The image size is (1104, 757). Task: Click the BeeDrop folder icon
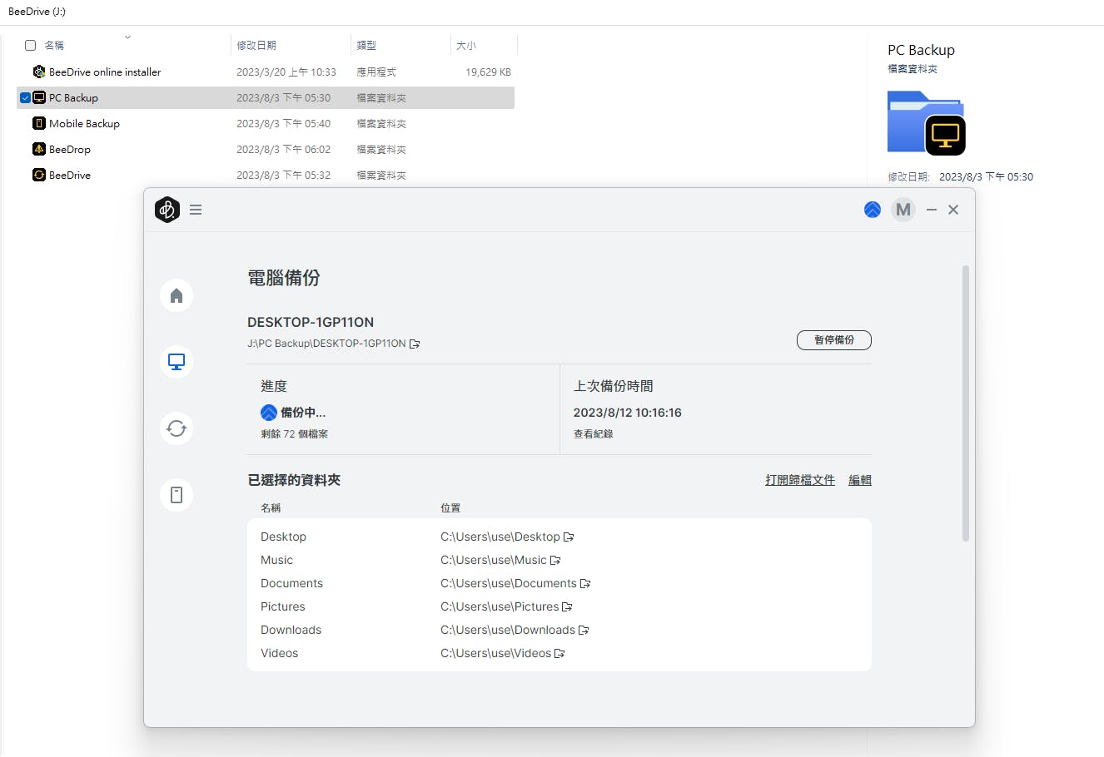coord(39,149)
